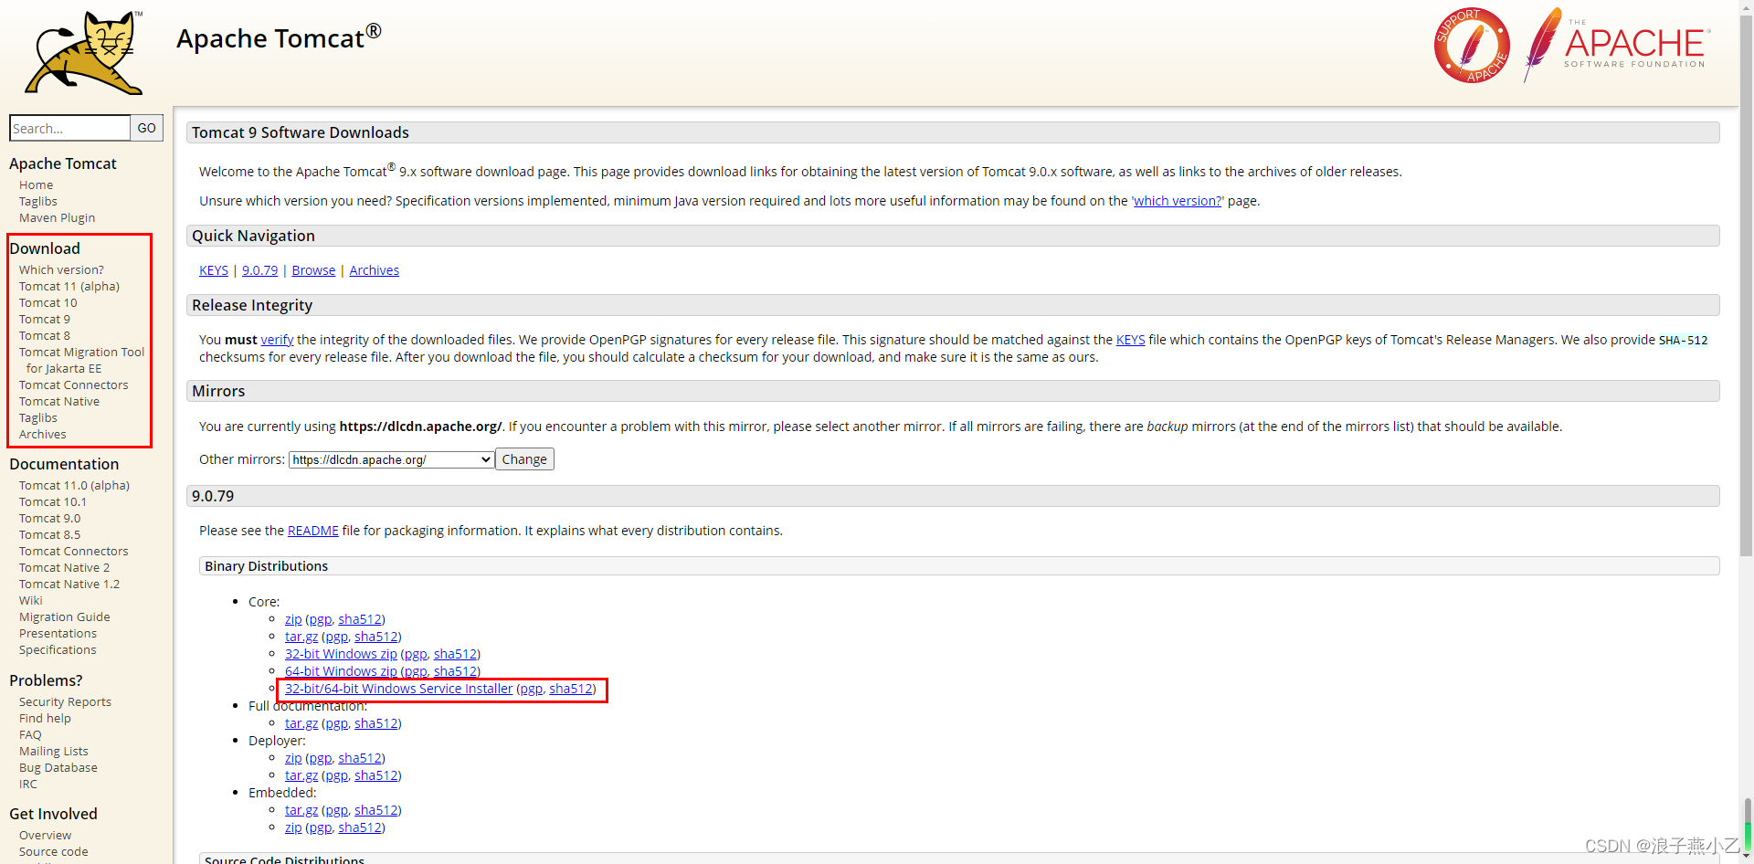Click Browse in Quick Navigation
The height and width of the screenshot is (864, 1754).
point(313,270)
